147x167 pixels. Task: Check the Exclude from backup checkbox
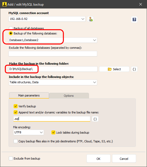coord(11,159)
